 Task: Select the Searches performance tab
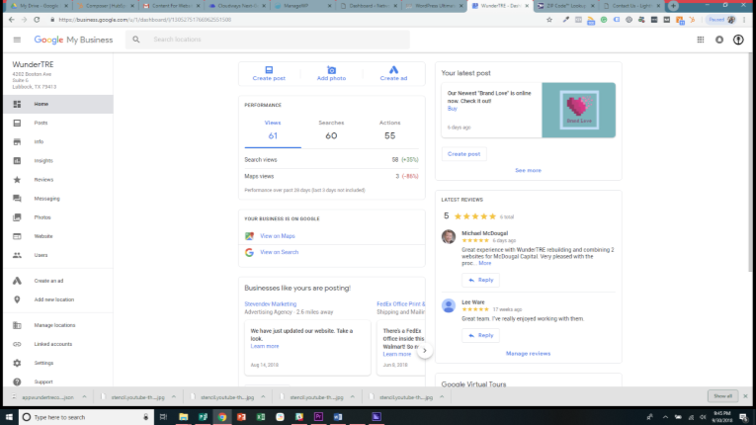pyautogui.click(x=331, y=130)
